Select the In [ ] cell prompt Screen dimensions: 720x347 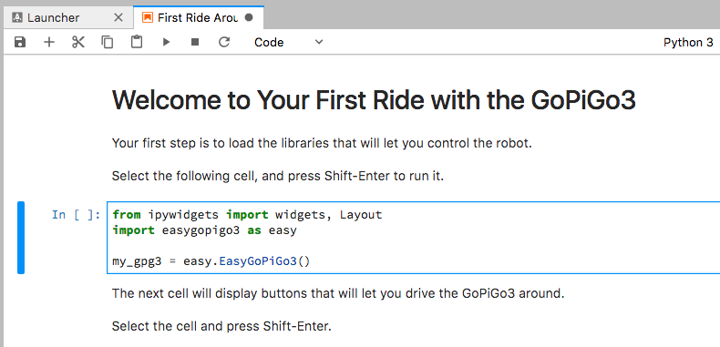pyautogui.click(x=77, y=215)
